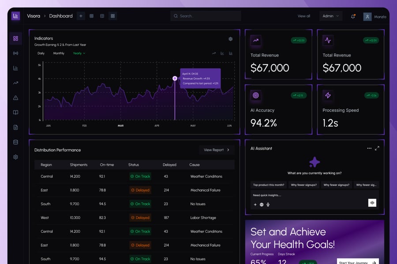Open the broadcast signal sidebar icon
This screenshot has height=264, width=397.
pyautogui.click(x=15, y=53)
